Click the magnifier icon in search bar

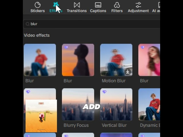pos(27,24)
